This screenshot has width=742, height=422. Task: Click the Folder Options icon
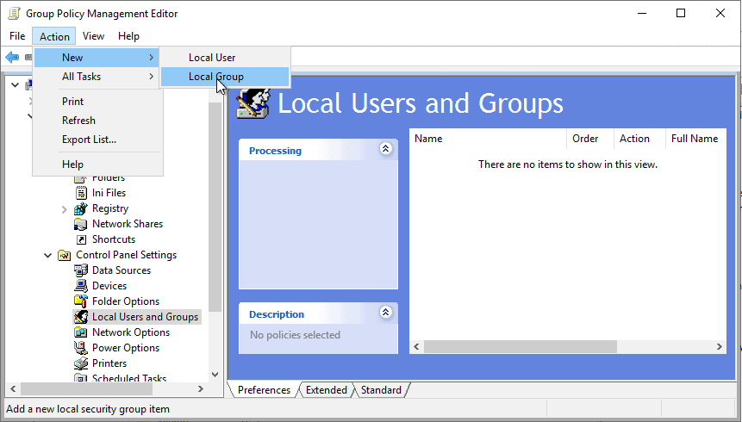coord(81,301)
